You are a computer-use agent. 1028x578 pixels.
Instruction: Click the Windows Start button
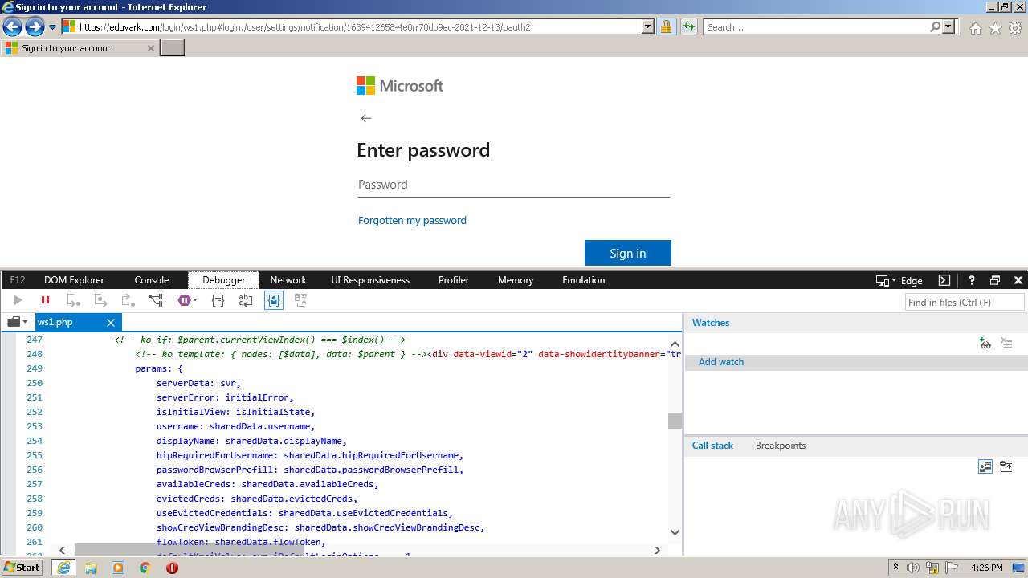pyautogui.click(x=22, y=568)
